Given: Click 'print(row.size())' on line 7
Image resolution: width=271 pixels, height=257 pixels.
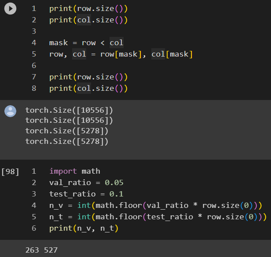Looking at the screenshot, I should pos(88,77).
